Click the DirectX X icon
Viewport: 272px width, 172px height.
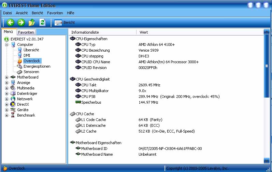(13, 104)
